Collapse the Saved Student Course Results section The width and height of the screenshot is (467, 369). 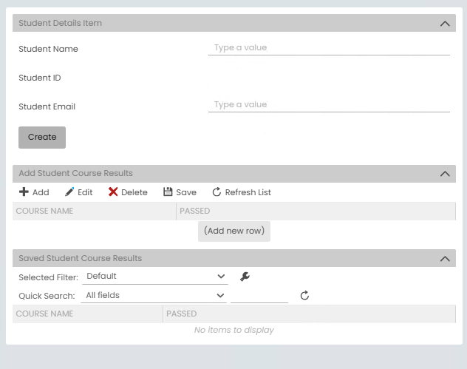click(445, 258)
